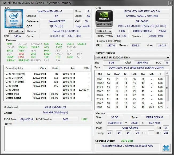
Task: Click the CR value 1T
Action: (166, 128)
